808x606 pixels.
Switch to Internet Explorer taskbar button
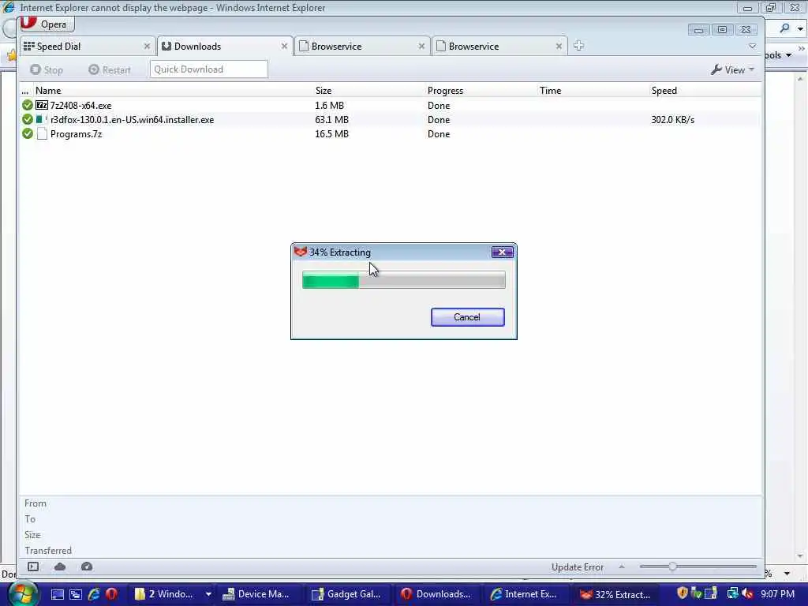[526, 594]
